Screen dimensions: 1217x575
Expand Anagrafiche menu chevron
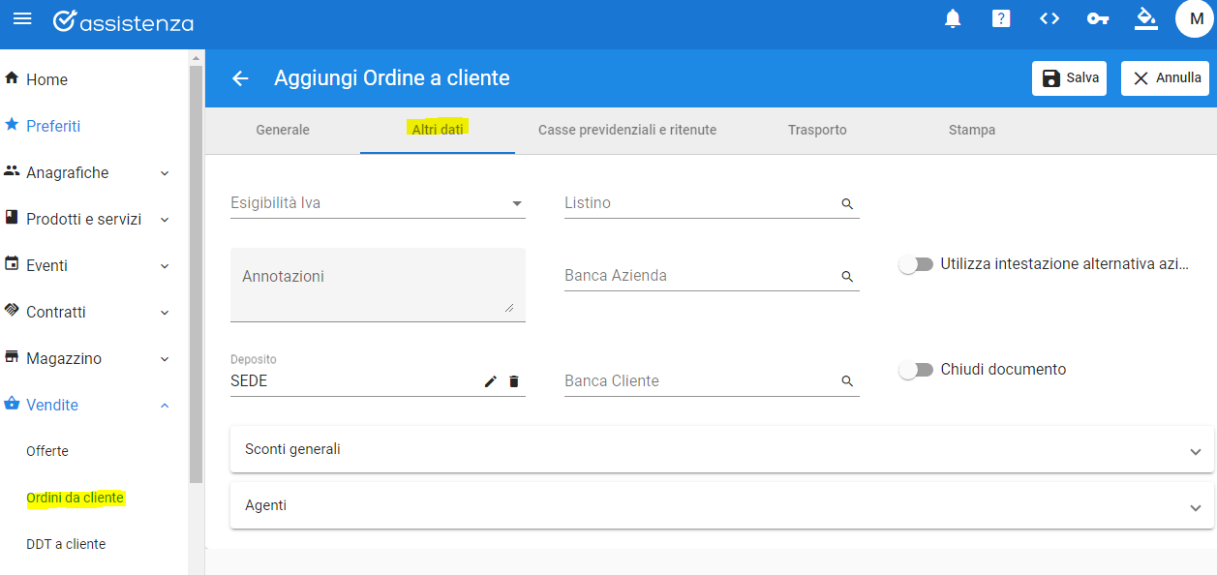click(165, 173)
